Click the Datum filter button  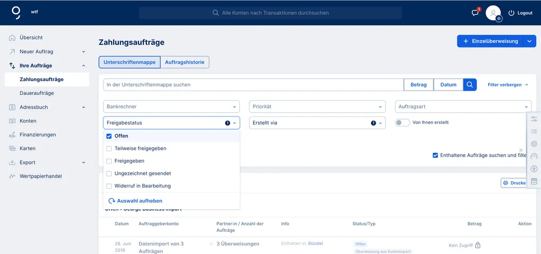click(x=448, y=85)
